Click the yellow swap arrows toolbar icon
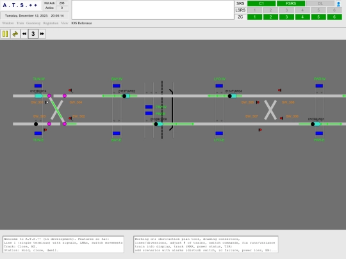This screenshot has width=346, height=259. (x=15, y=34)
